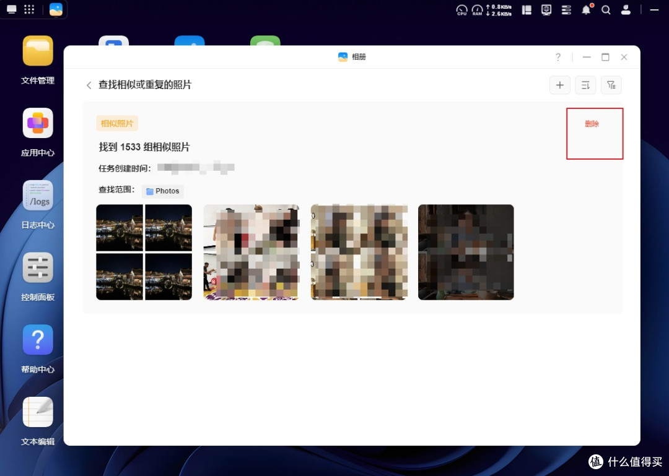Screen dimensions: 669x476
Task: Open the 日志中心 log center icon
Action: point(38,196)
